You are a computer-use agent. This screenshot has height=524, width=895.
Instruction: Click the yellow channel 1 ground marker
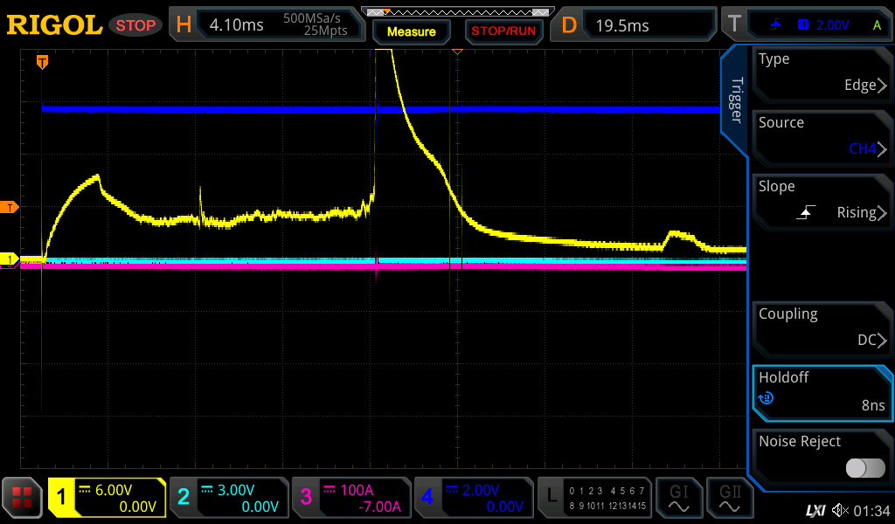(10, 259)
